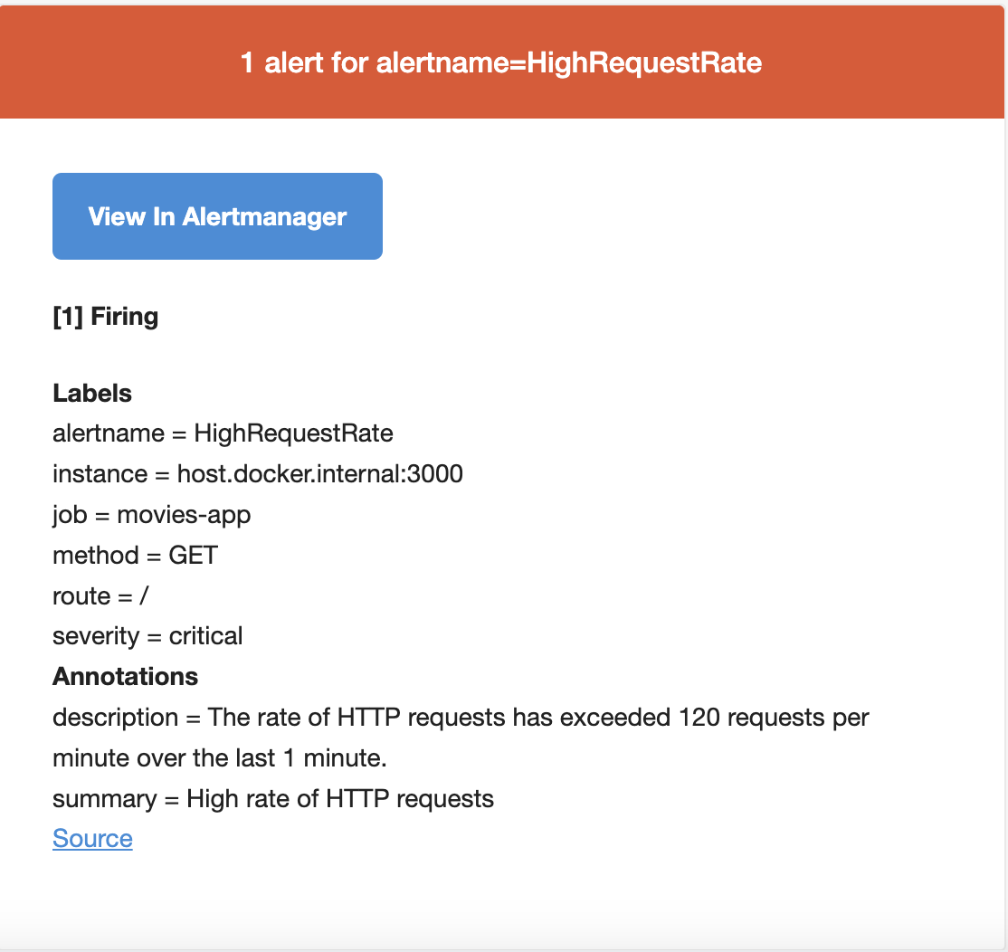
Task: Click the movies-app job value
Action: point(184,515)
